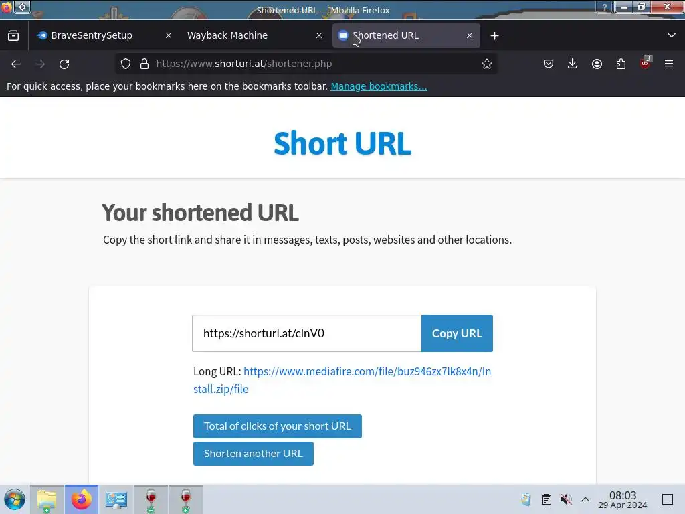This screenshot has height=514, width=685.
Task: Switch to the Wayback Machine tab
Action: [227, 35]
